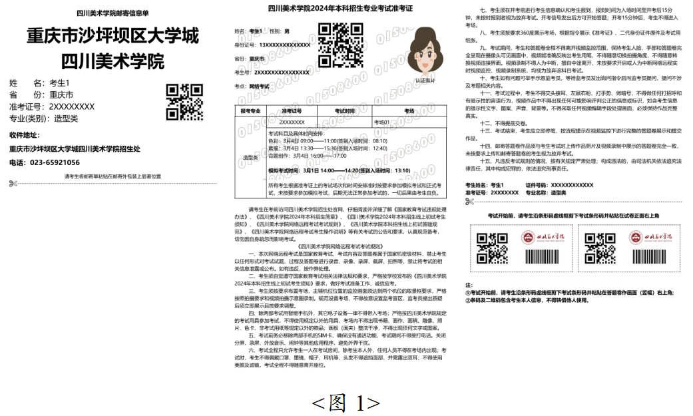Click 考生姓名: 考生1 on the right page
The height and width of the screenshot is (416, 693).
(x=485, y=185)
